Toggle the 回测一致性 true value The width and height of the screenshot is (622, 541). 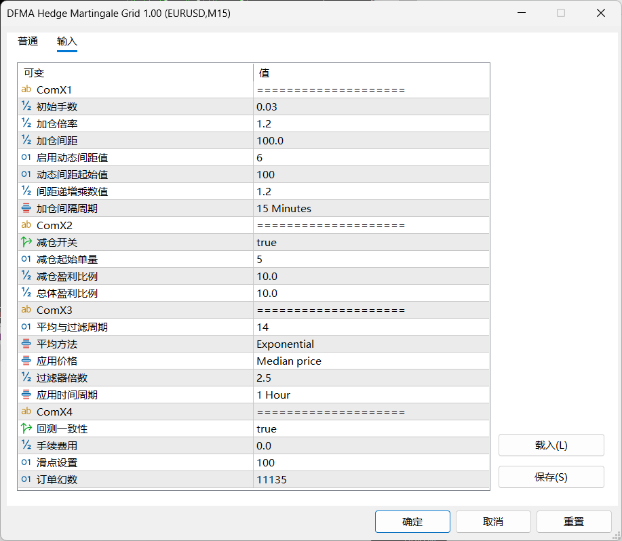click(371, 429)
